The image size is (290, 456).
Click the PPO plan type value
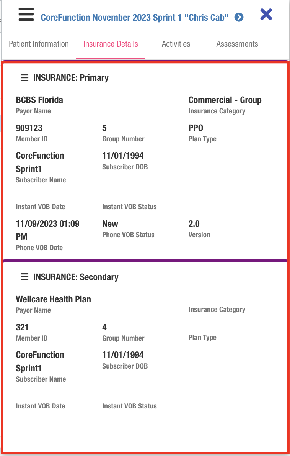coord(196,128)
